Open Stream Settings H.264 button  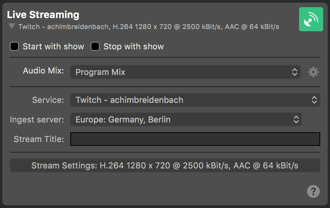[165, 165]
